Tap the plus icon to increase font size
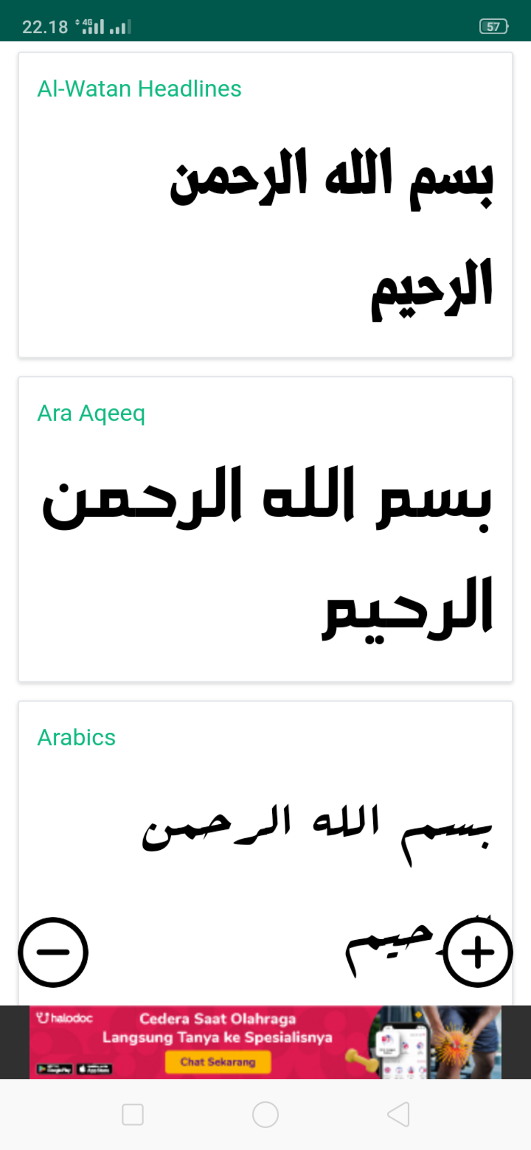 click(x=476, y=951)
